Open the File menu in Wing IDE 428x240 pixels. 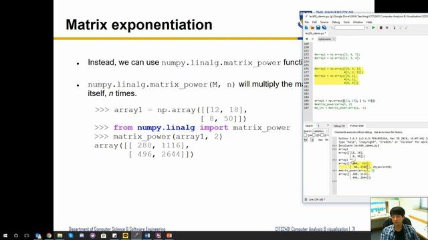[x=307, y=22]
